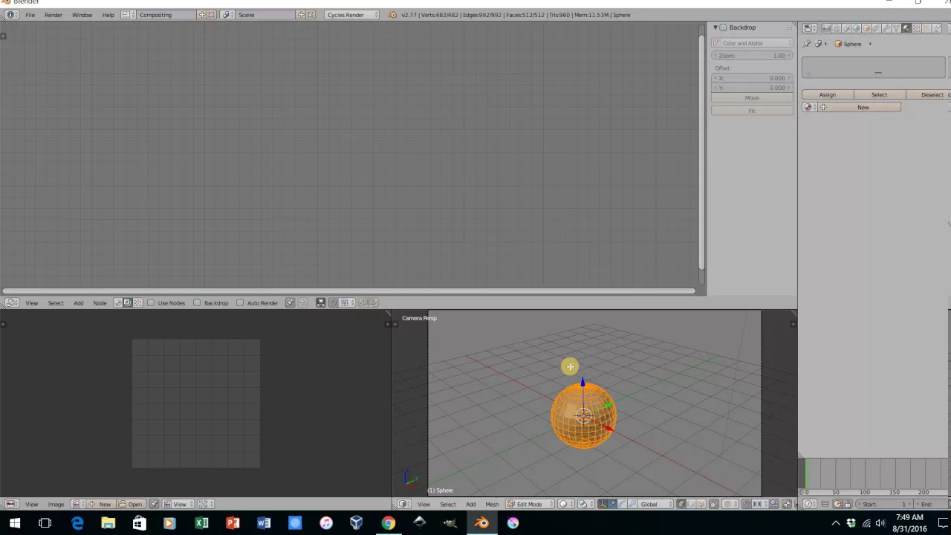Enable the Use Nodes checkbox
Image resolution: width=951 pixels, height=535 pixels.
point(151,302)
